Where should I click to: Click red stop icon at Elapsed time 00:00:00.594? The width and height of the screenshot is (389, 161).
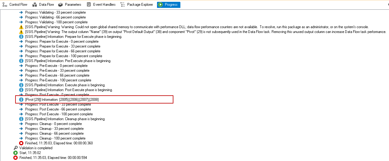click(x=15, y=158)
